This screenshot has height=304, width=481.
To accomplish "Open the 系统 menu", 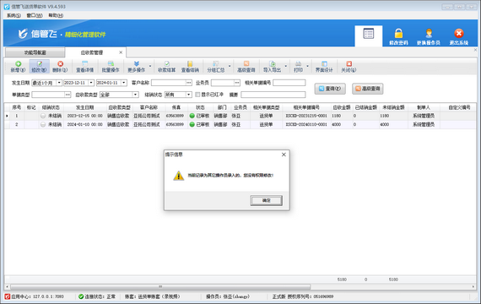I will [x=14, y=15].
